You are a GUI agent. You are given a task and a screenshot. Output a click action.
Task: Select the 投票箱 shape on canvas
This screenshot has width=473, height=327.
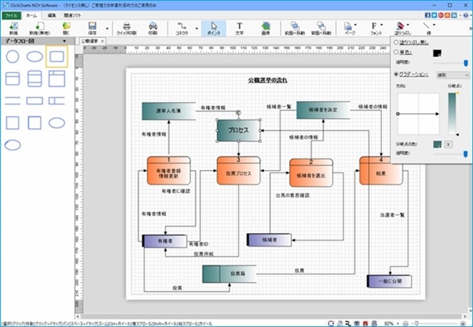(x=230, y=274)
